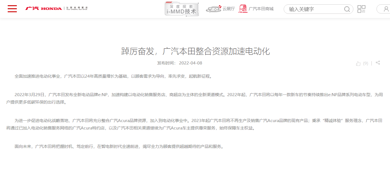Click the search magnifier icon

347,9
